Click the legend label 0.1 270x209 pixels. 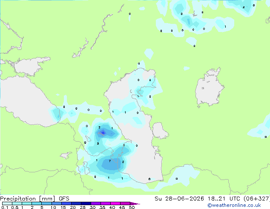5,207
